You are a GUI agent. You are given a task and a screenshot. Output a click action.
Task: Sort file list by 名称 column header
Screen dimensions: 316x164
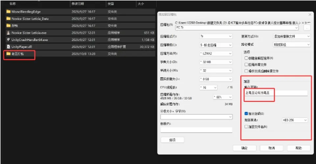coord(13,4)
